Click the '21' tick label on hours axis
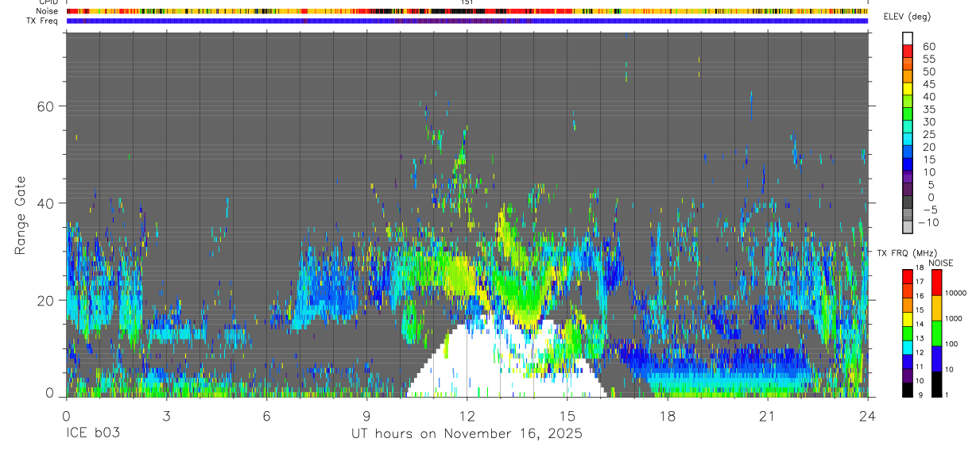 768,415
